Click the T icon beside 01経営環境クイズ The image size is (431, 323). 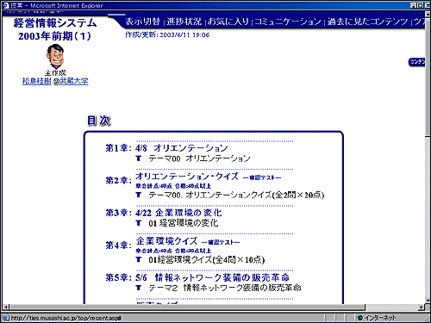pos(139,259)
